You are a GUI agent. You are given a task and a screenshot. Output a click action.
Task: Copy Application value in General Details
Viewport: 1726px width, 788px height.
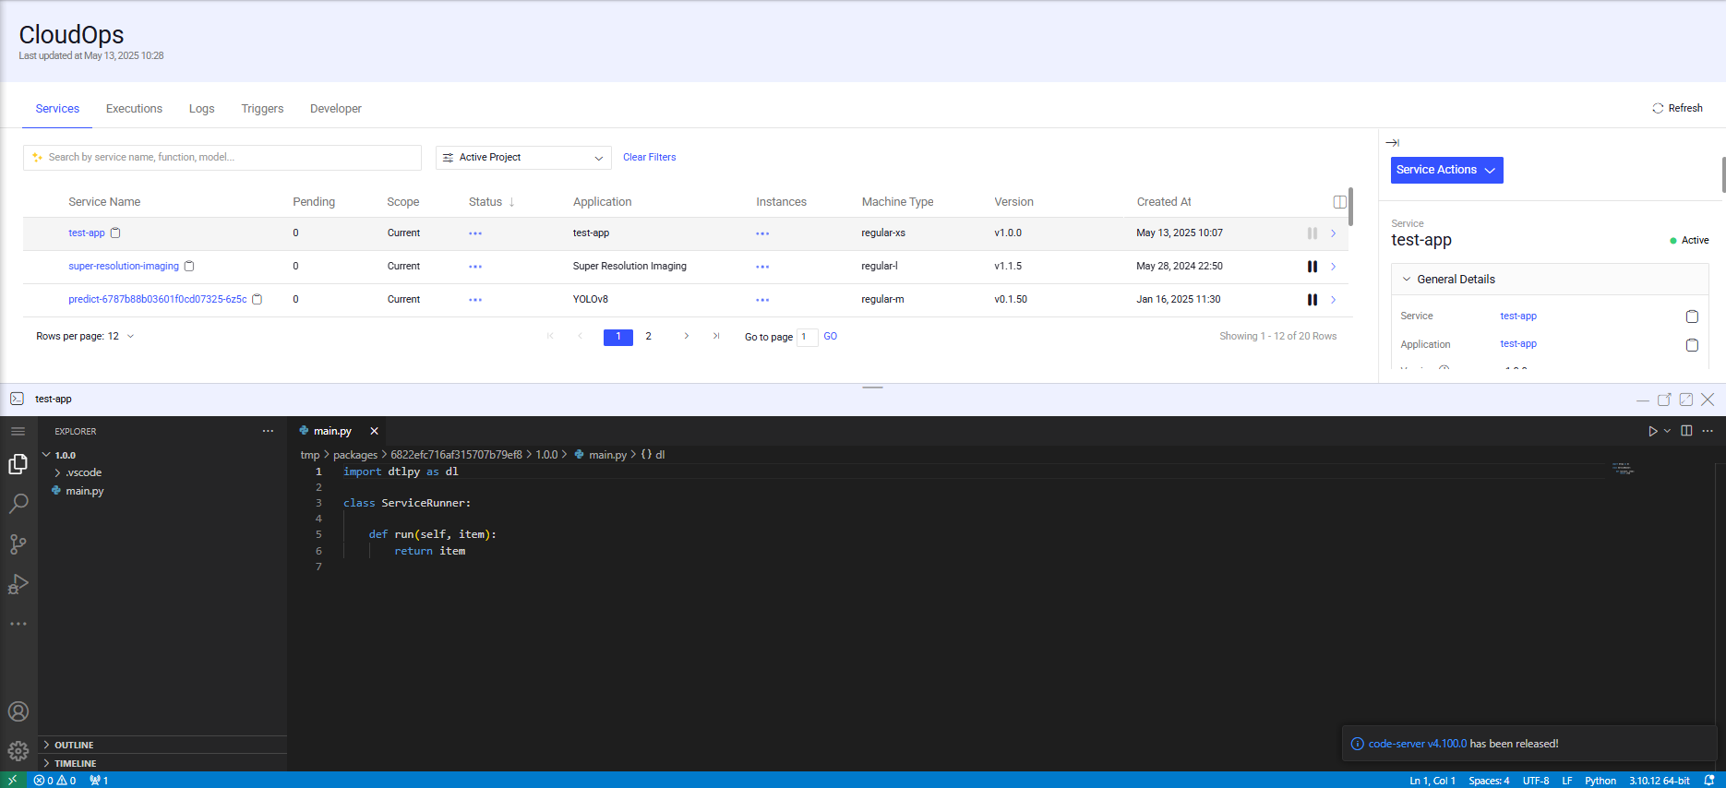point(1692,345)
